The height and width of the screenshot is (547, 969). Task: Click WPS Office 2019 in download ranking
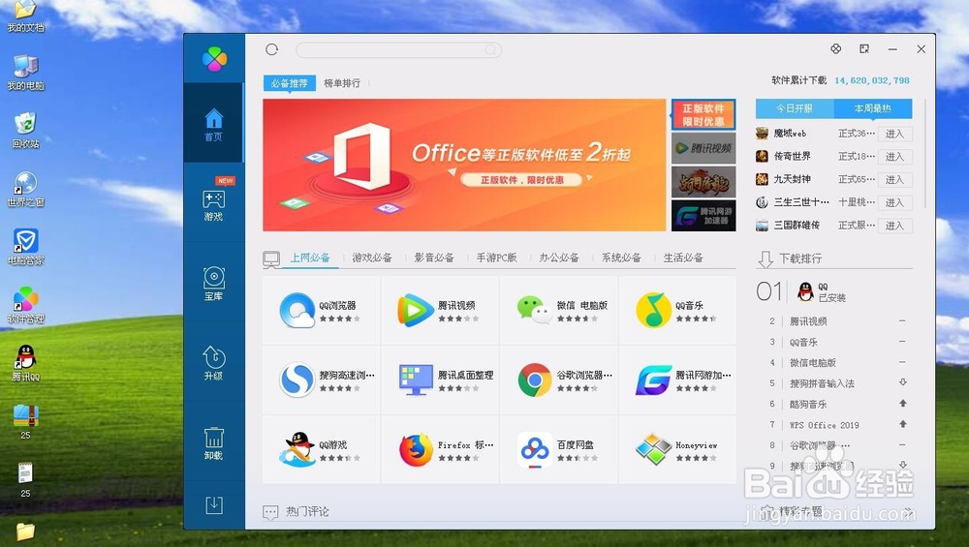coord(824,425)
